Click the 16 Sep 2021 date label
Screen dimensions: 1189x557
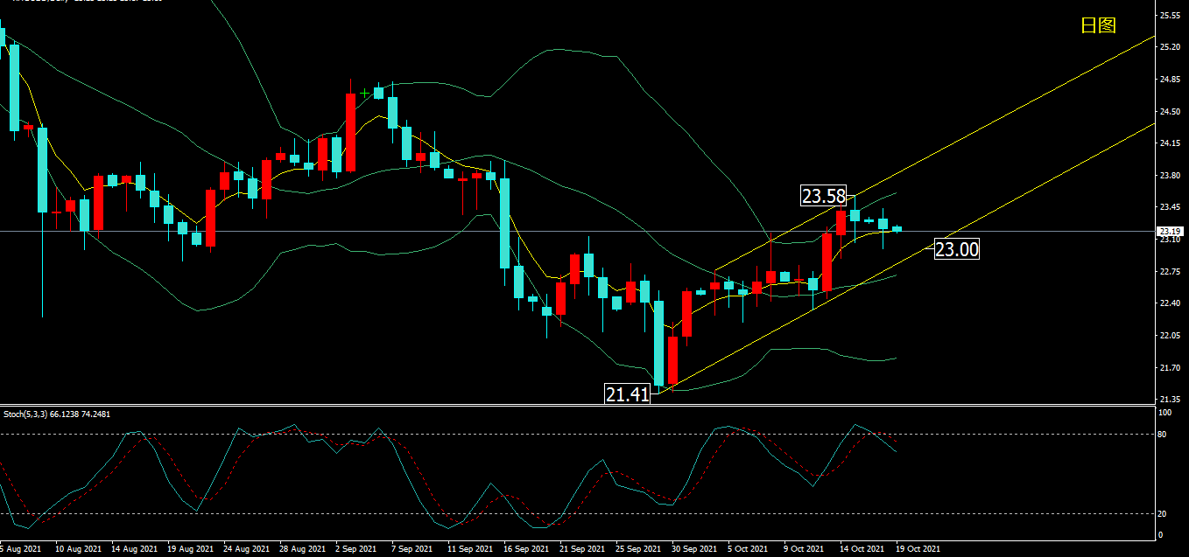click(527, 549)
